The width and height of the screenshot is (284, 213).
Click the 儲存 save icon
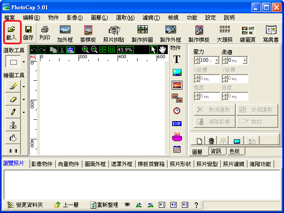(28, 33)
